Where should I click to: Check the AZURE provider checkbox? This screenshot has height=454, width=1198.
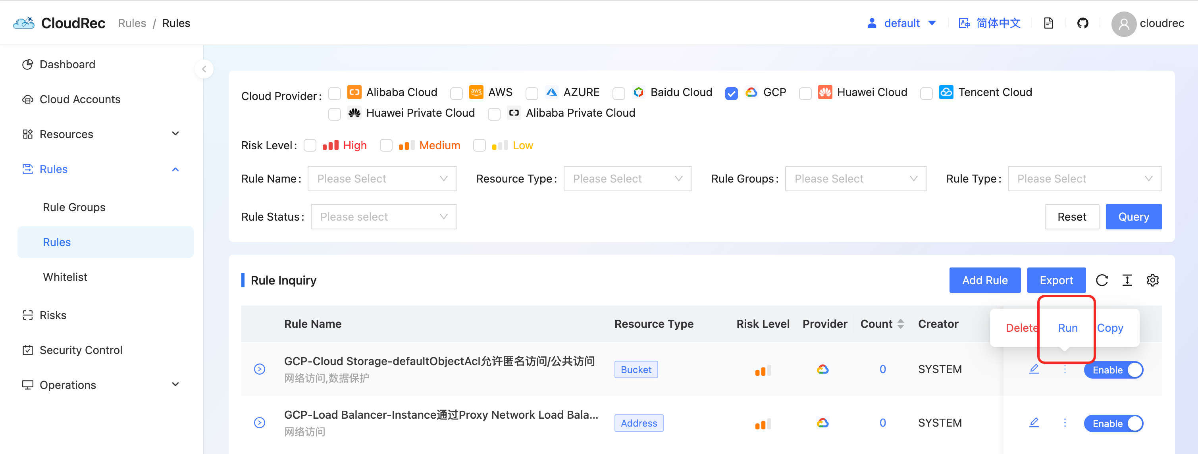(x=532, y=94)
